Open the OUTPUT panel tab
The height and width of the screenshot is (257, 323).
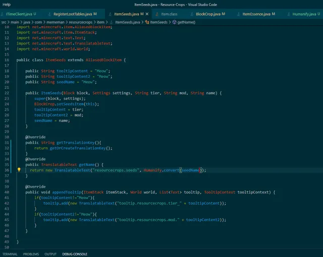50,254
